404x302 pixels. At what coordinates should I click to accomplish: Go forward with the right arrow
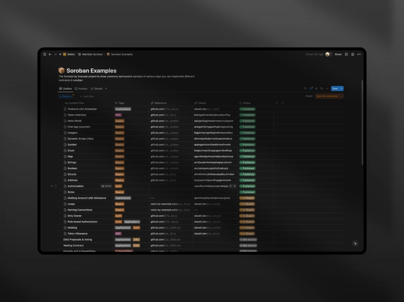[x=55, y=54]
